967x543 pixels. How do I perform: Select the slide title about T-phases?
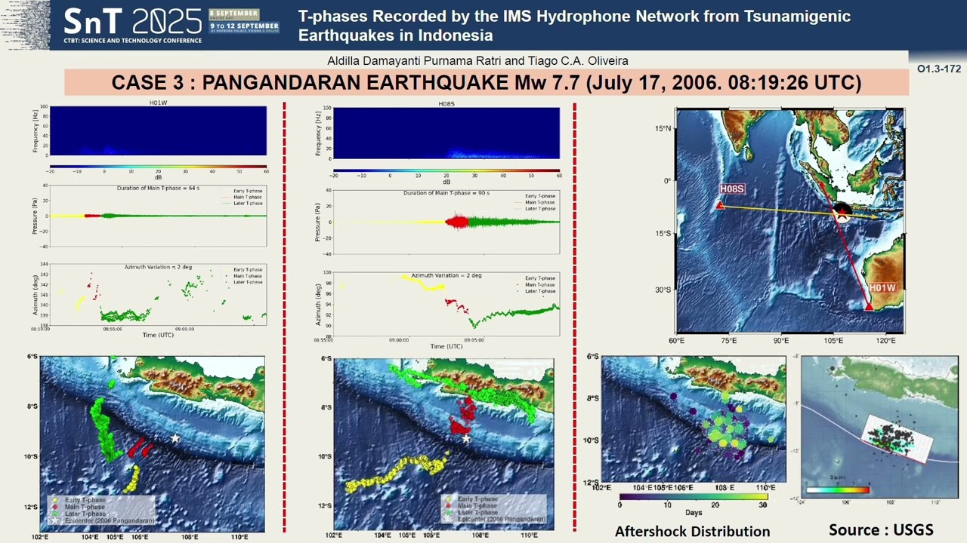point(574,26)
